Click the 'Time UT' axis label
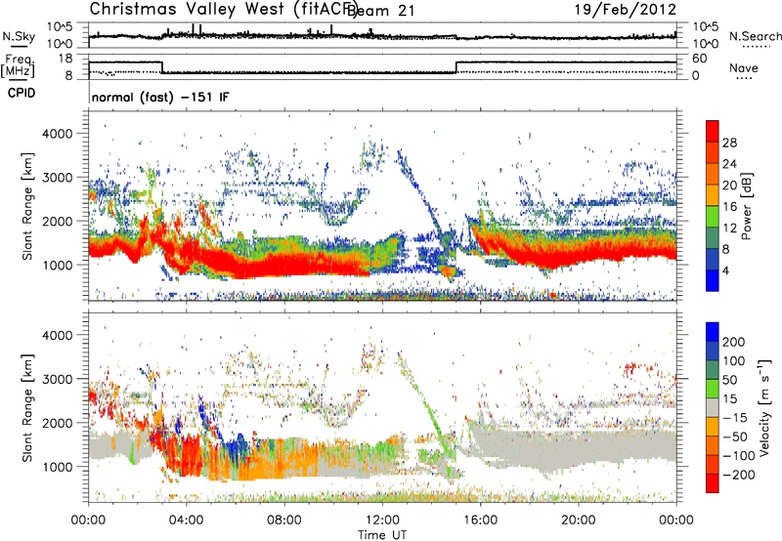The image size is (782, 541). [382, 535]
